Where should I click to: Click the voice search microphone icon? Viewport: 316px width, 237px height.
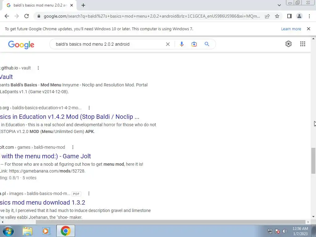coord(181,44)
